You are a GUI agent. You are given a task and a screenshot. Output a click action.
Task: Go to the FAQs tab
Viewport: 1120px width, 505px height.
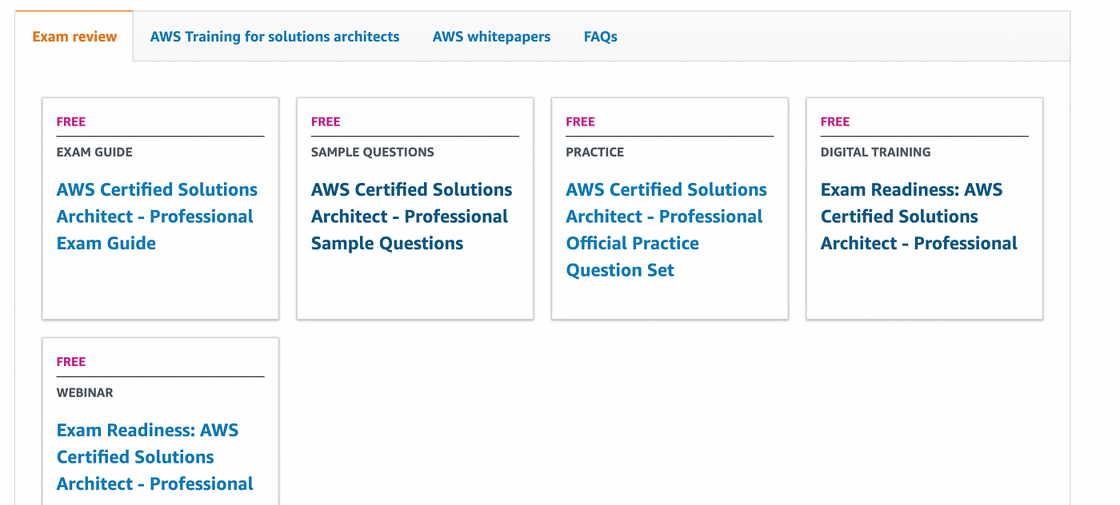pyautogui.click(x=600, y=37)
